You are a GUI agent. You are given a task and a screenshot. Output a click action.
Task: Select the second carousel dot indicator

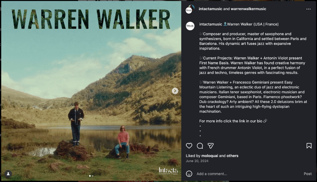93,176
